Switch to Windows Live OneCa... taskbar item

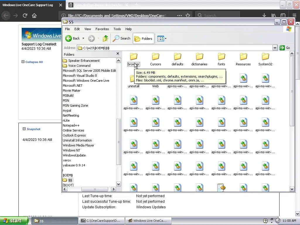pos(148,221)
